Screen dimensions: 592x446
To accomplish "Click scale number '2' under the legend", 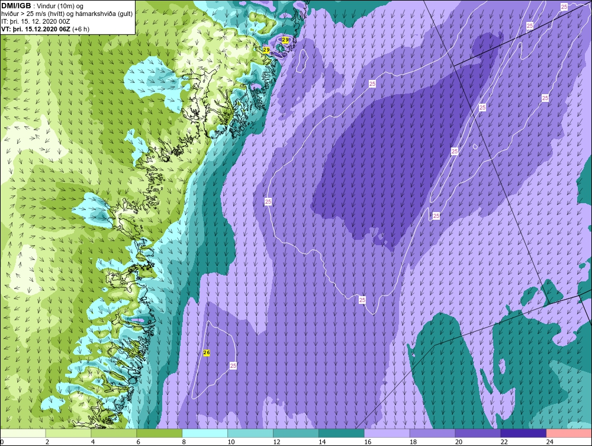I will coord(47,442).
